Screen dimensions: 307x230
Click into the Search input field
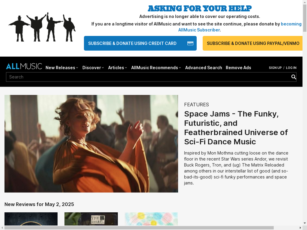[148, 77]
